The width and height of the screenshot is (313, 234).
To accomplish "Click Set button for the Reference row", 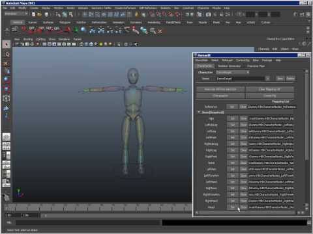I will (232, 107).
